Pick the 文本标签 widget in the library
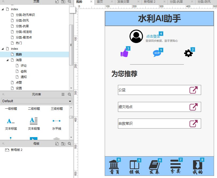This screenshot has width=217, height=178. (11, 124)
